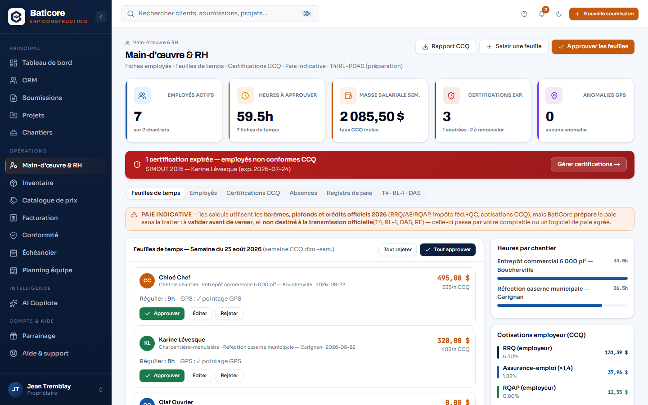Open the Chantiers page
648x405 pixels.
coord(56,132)
